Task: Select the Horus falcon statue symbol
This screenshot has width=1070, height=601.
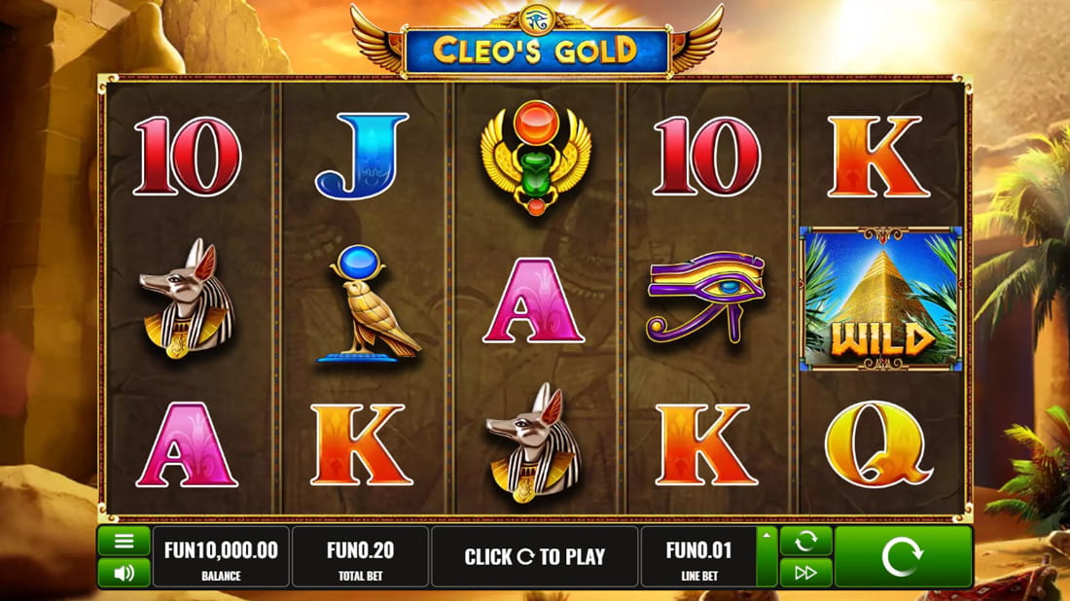Action: pyautogui.click(x=369, y=302)
